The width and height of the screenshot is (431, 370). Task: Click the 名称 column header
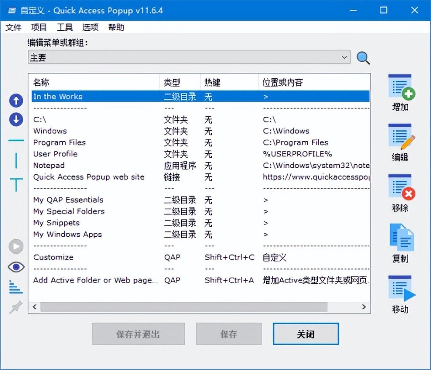tap(94, 82)
